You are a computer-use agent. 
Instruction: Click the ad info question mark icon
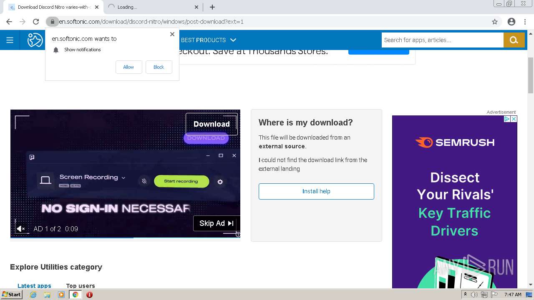click(x=238, y=235)
